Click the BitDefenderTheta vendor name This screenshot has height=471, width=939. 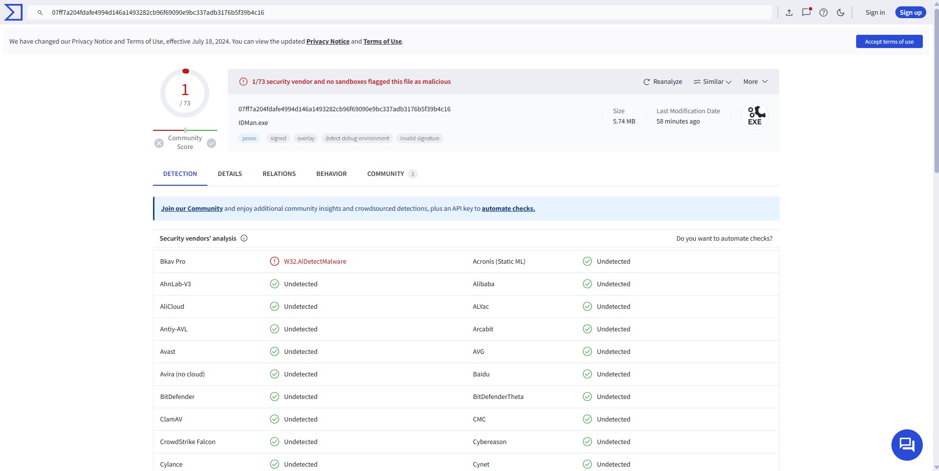[498, 397]
